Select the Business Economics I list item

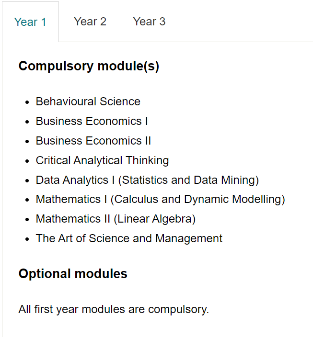pyautogui.click(x=92, y=121)
